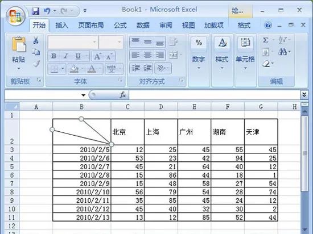Expand the formula bar chevron
The height and width of the screenshot is (234, 313).
[x=304, y=95]
